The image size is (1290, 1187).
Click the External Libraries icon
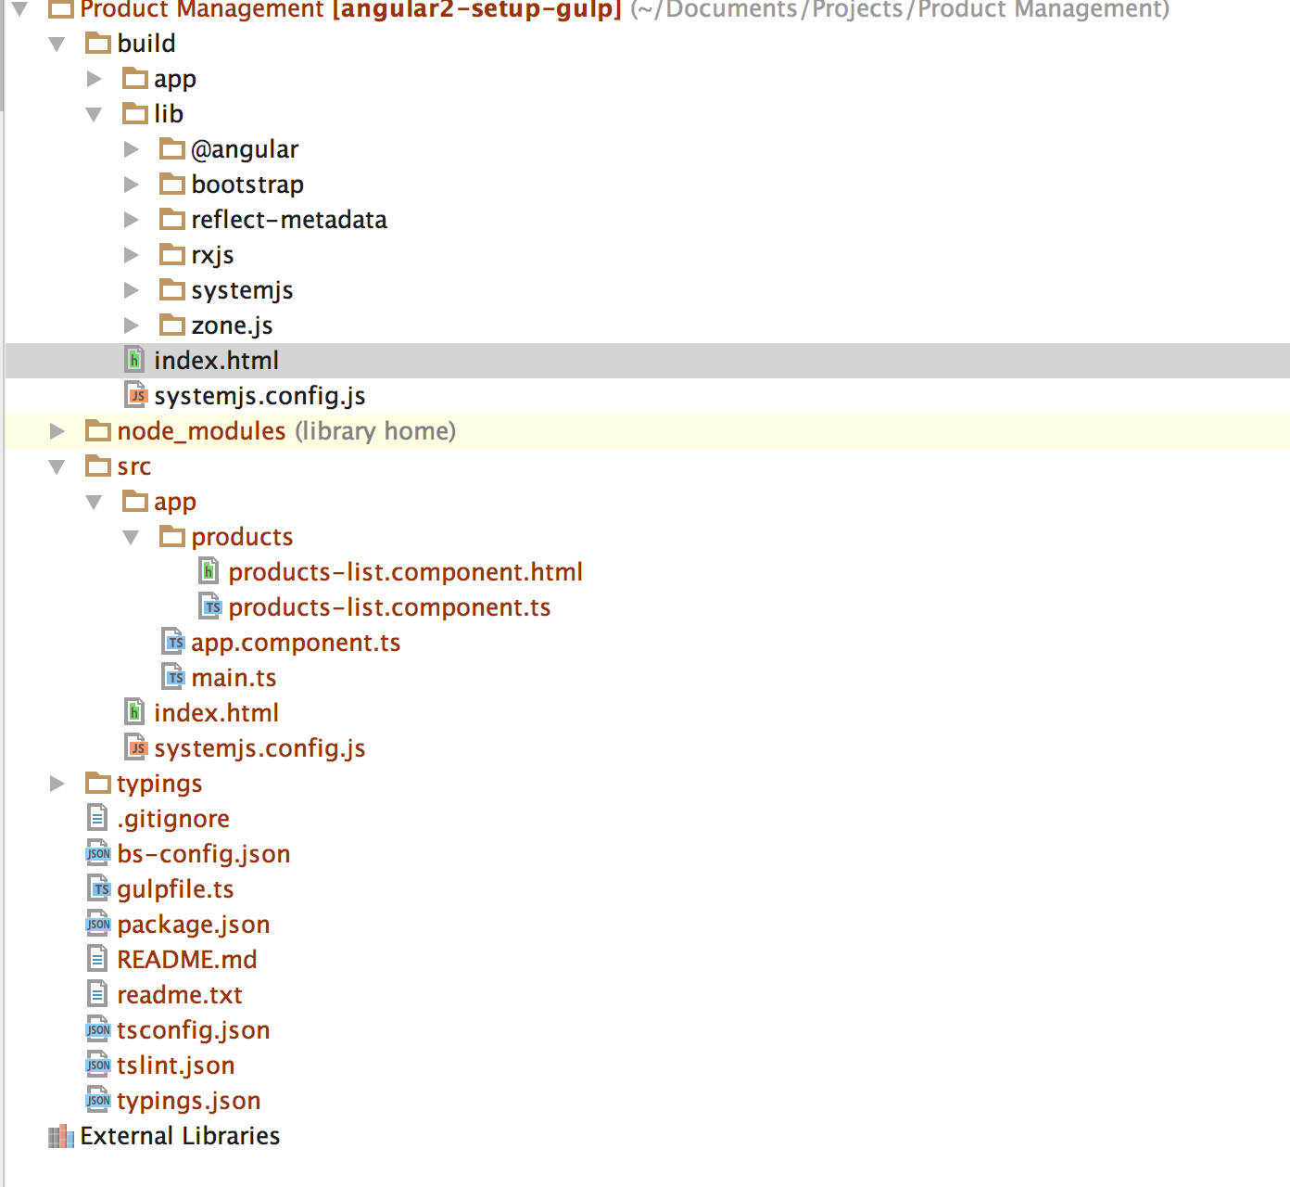61,1136
